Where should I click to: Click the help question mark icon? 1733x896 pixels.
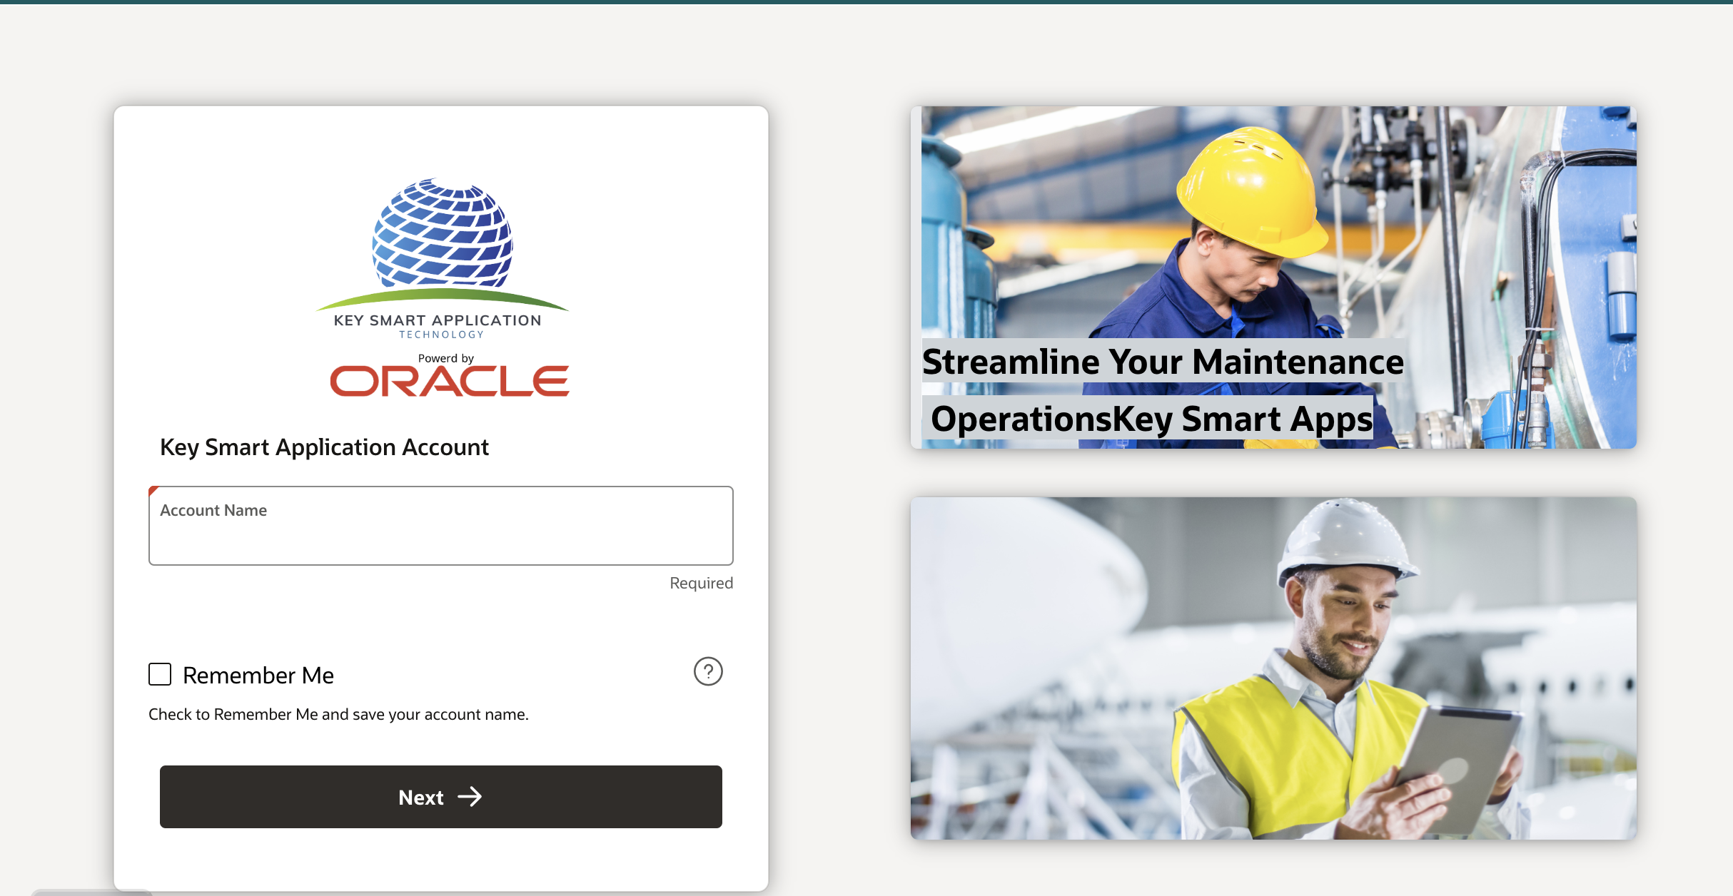click(708, 671)
